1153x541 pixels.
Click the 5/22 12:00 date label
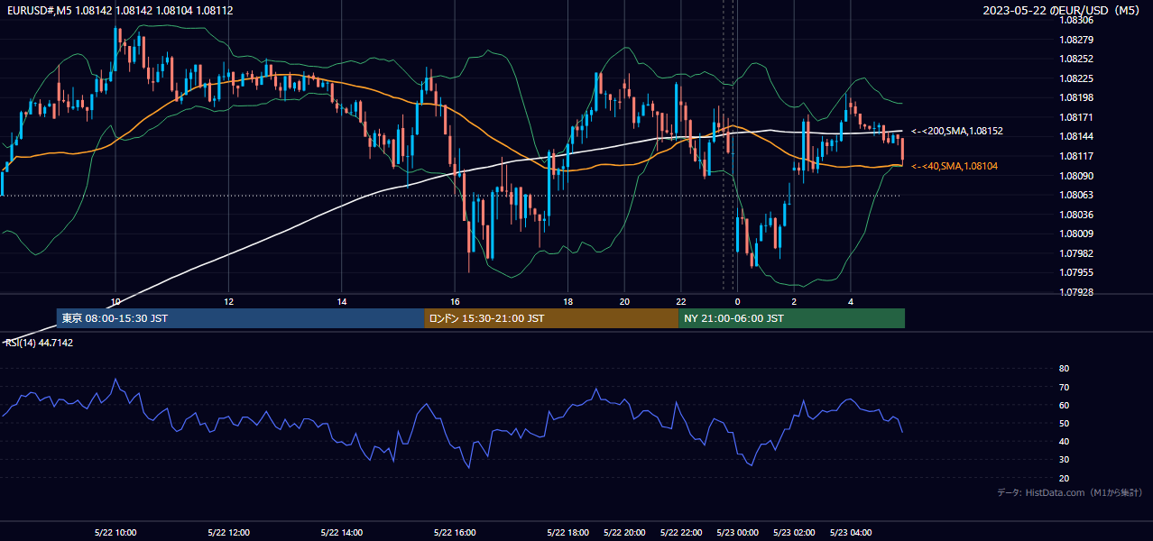point(228,532)
